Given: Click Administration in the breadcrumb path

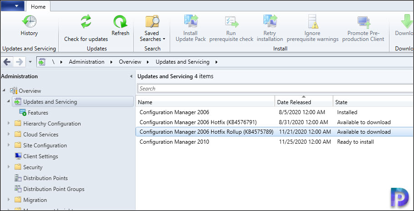Looking at the screenshot, I should point(86,62).
